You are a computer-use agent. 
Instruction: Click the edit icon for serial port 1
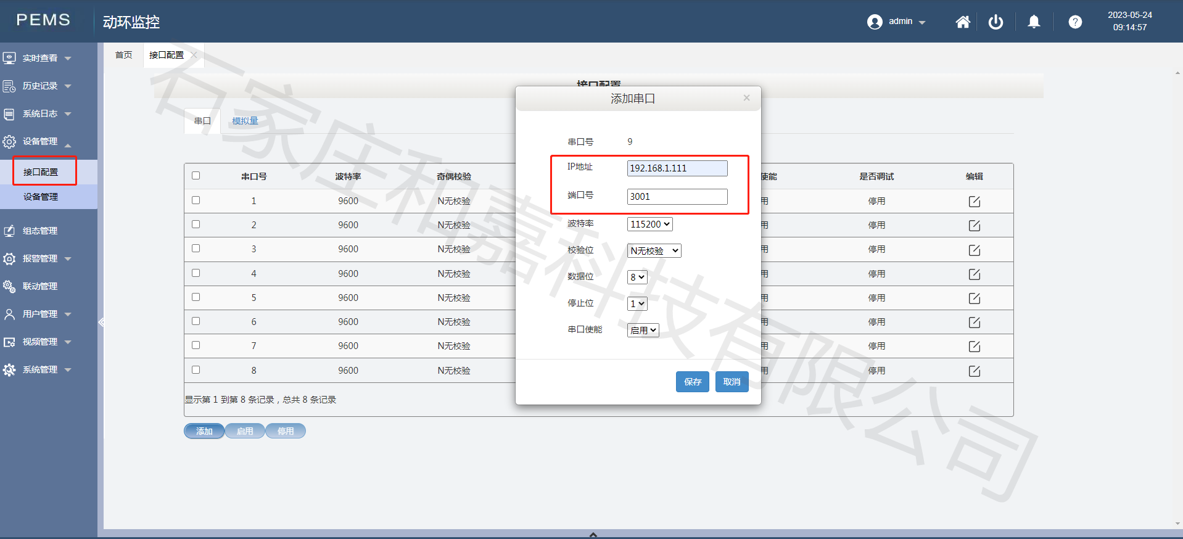974,202
